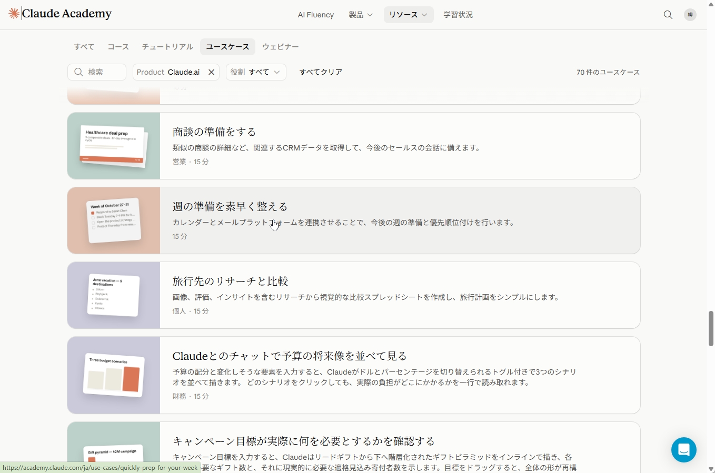Open the 役割 すべて filter dropdown
Screen dimensions: 715x473
(256, 72)
